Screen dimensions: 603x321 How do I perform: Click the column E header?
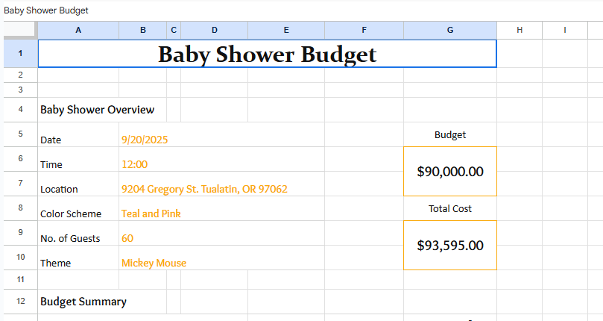[x=286, y=30]
